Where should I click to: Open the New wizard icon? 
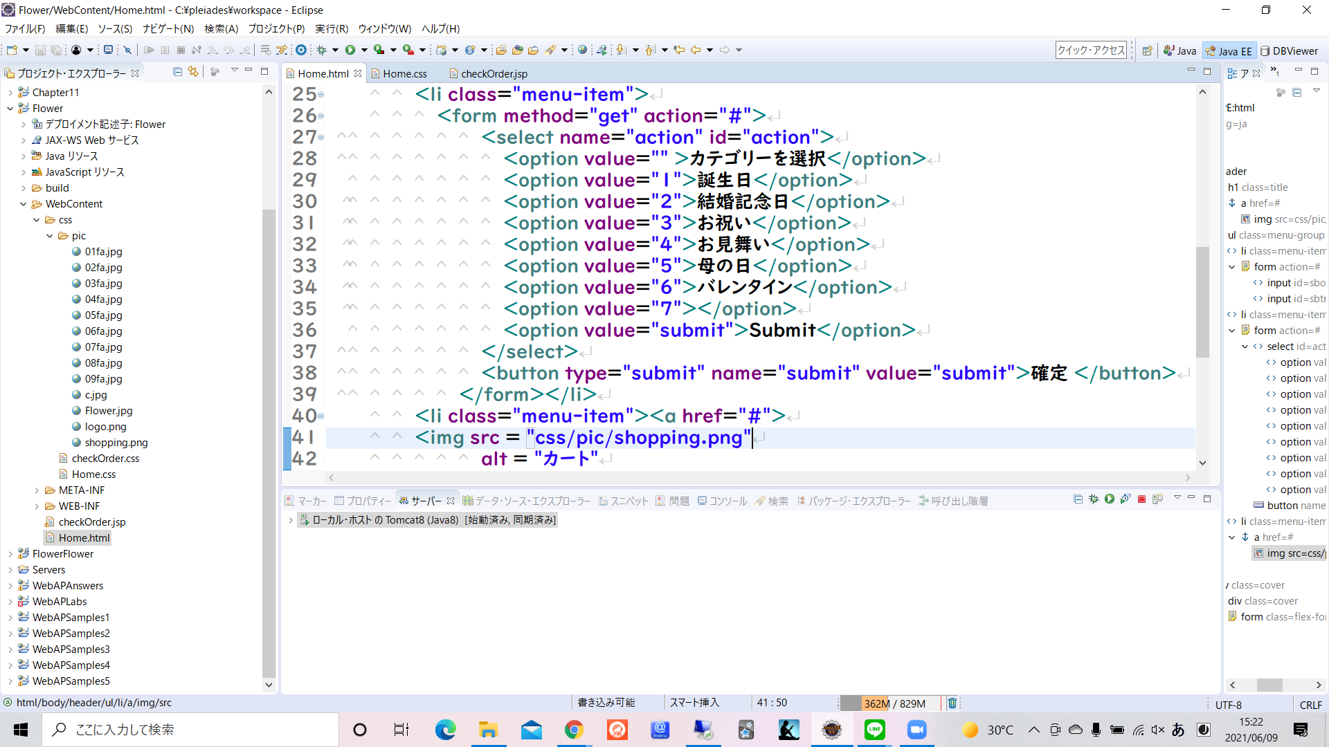(x=10, y=50)
